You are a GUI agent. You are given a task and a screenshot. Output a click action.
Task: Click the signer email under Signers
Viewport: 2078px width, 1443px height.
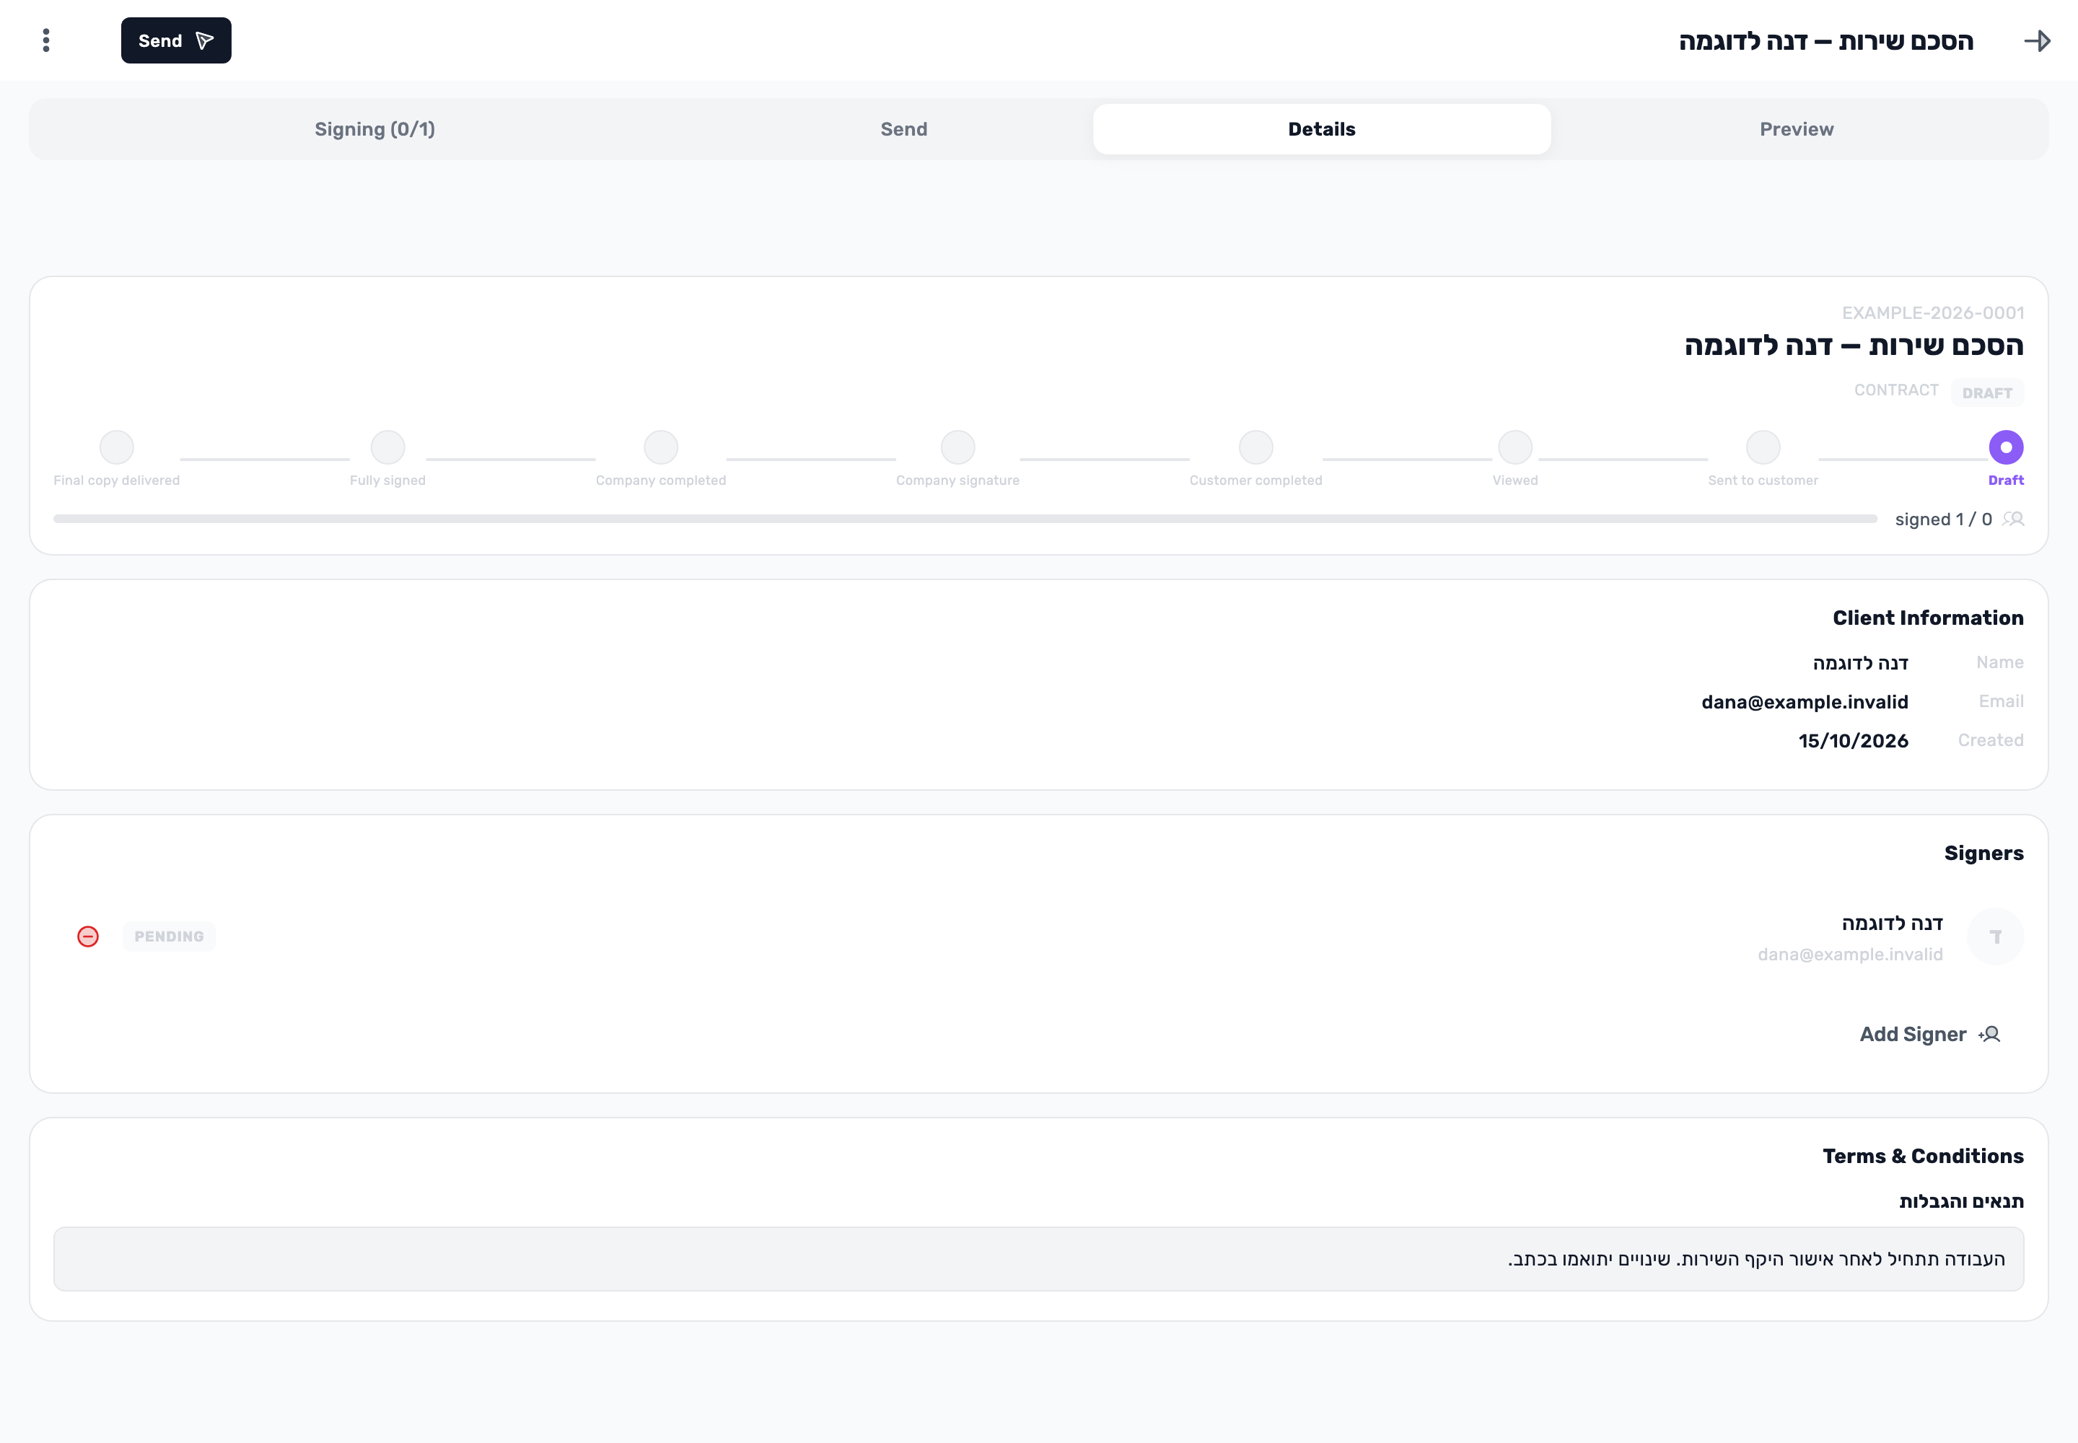tap(1849, 954)
